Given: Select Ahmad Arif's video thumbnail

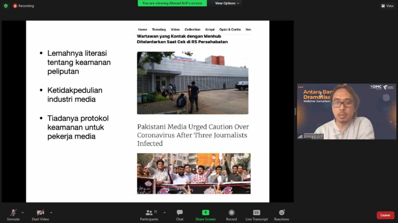Looking at the screenshot, I should (x=346, y=112).
